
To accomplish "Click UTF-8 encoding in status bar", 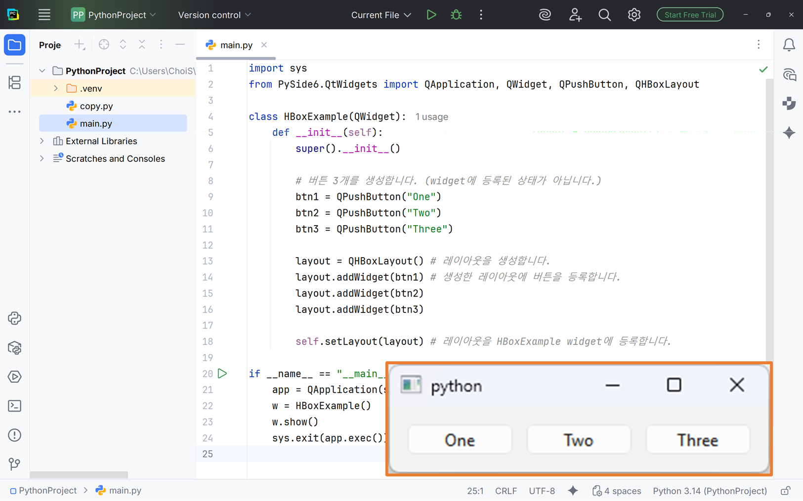I will (542, 491).
